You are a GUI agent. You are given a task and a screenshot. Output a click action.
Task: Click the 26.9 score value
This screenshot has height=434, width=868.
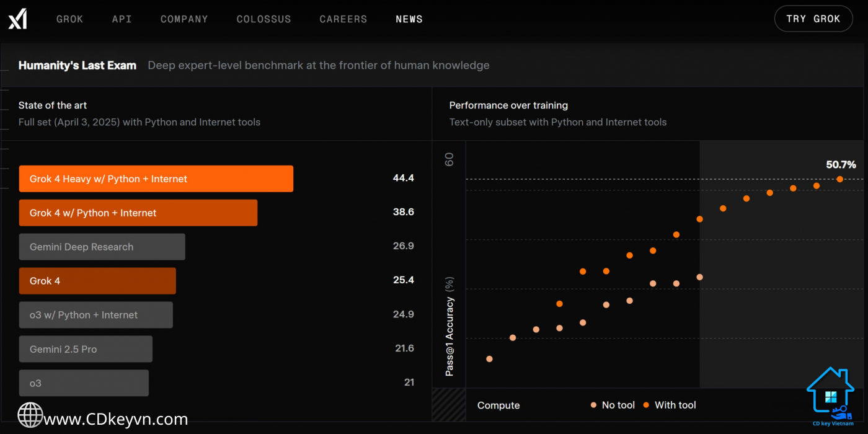[403, 246]
